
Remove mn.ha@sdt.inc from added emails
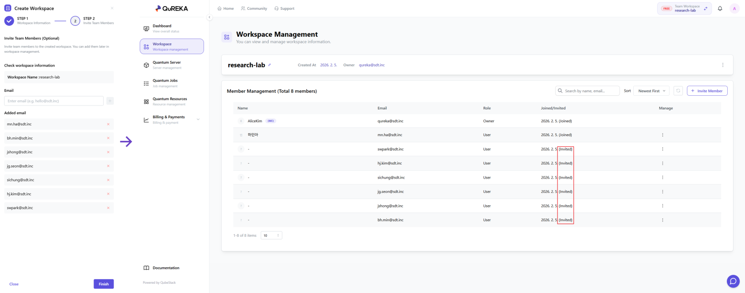[x=108, y=125]
